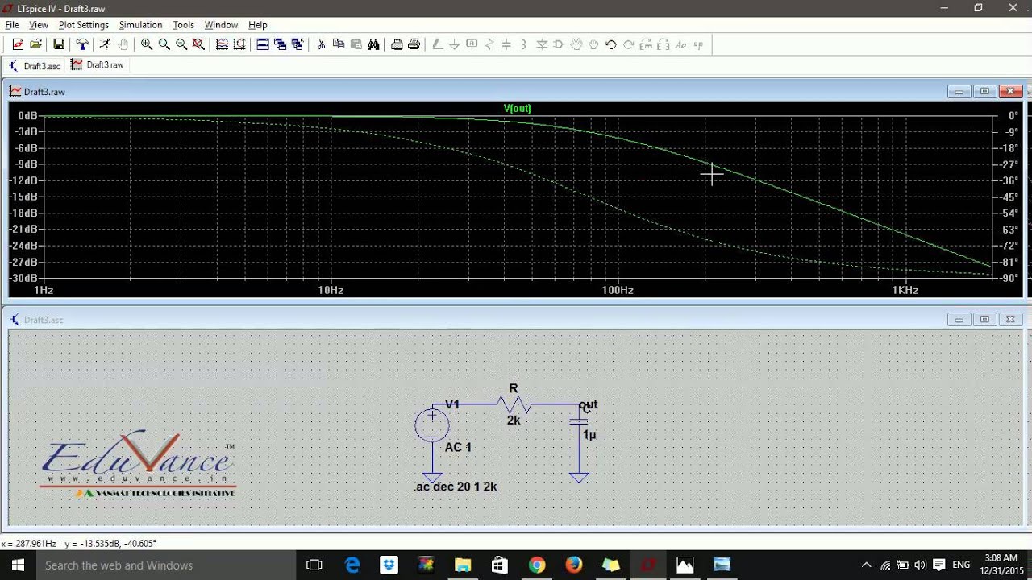Viewport: 1032px width, 580px height.
Task: Open the Windows Start menu
Action: 17,565
